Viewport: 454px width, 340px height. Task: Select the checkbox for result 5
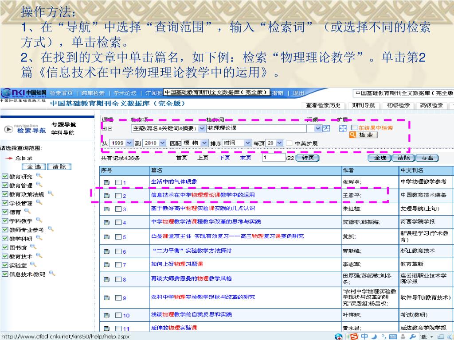(x=118, y=237)
